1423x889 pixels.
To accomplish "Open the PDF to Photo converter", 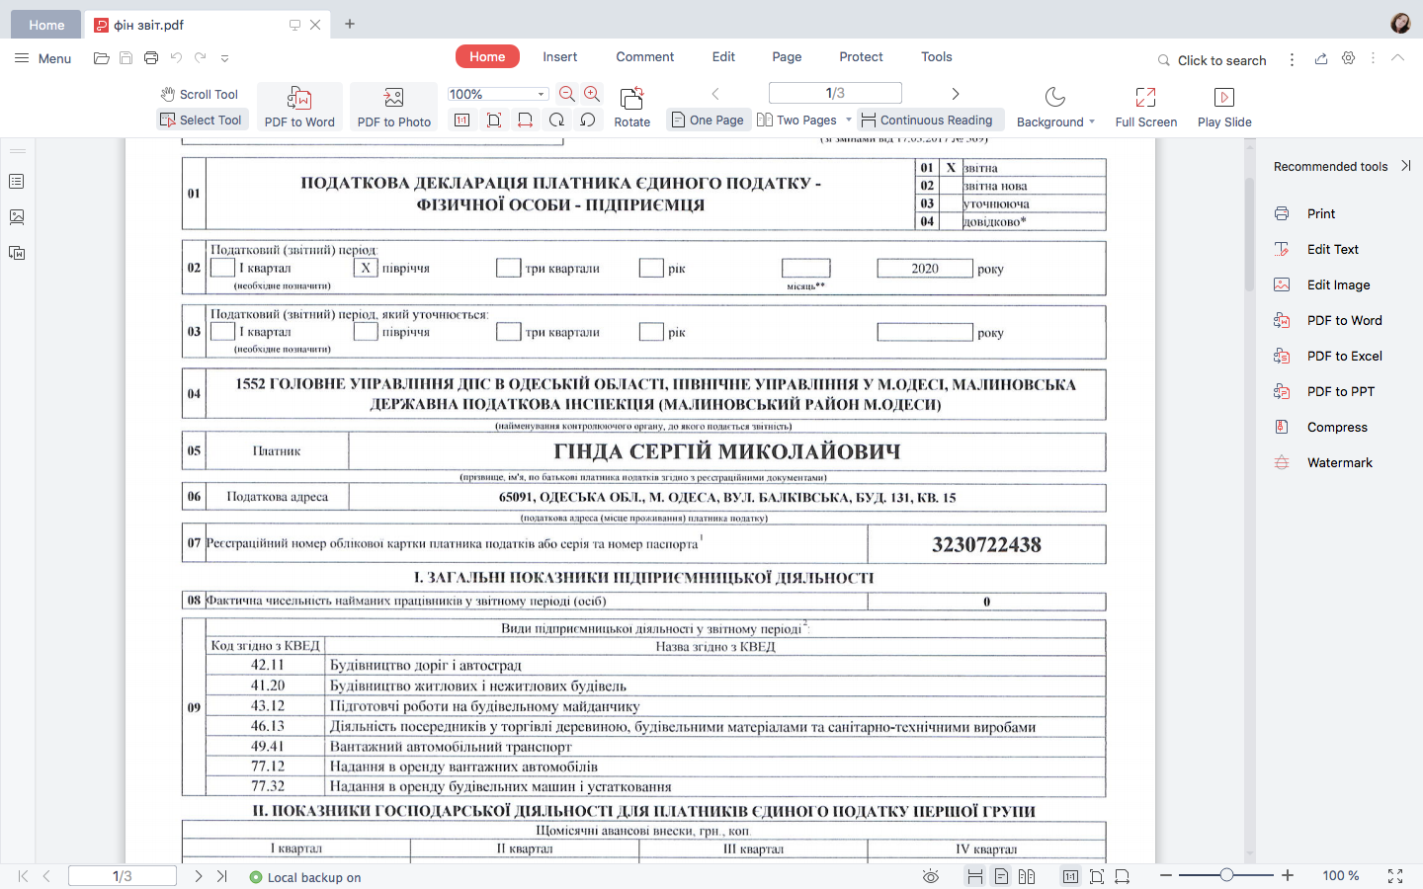I will tap(394, 108).
